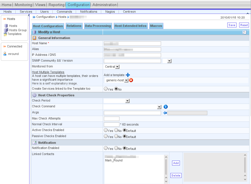Click the blue plus Add a template icon
251x184 pixels.
[x=128, y=75]
